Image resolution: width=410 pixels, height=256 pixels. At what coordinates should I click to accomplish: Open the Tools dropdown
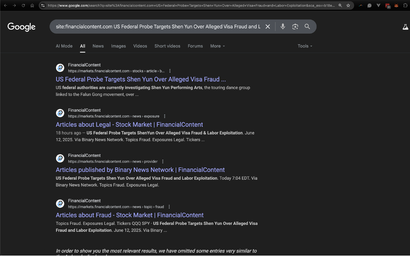pyautogui.click(x=305, y=46)
